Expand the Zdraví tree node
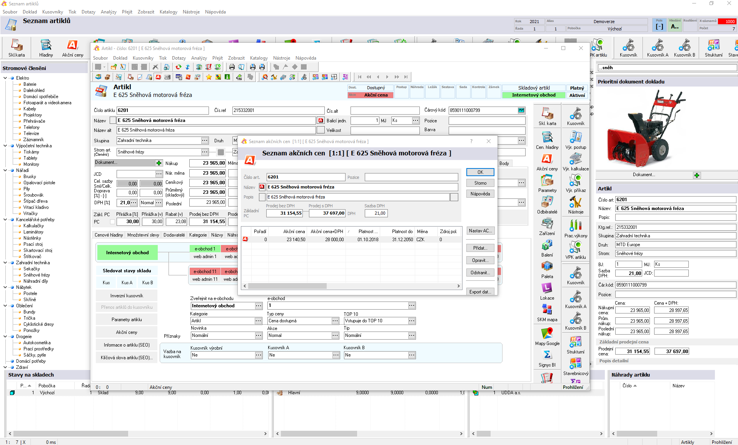The height and width of the screenshot is (445, 738). (x=5, y=367)
